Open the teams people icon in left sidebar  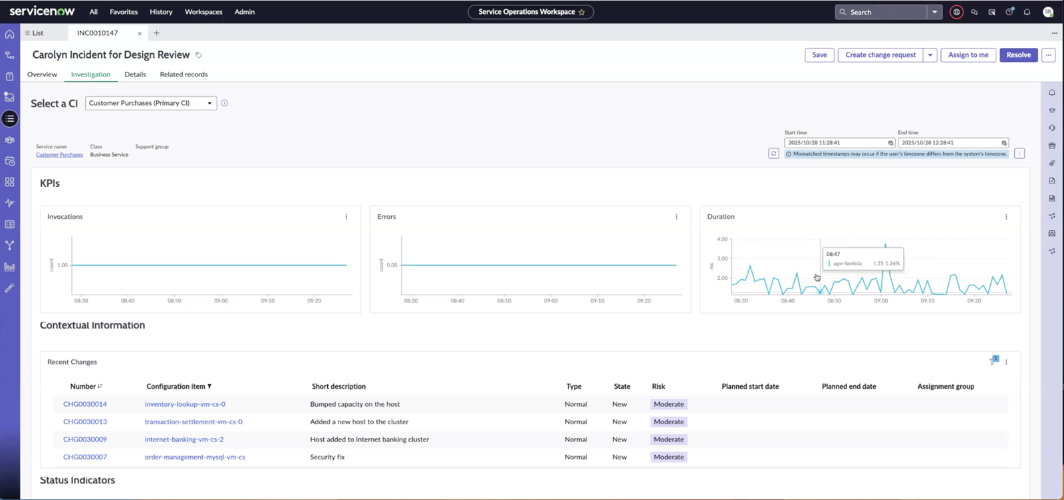(9, 140)
